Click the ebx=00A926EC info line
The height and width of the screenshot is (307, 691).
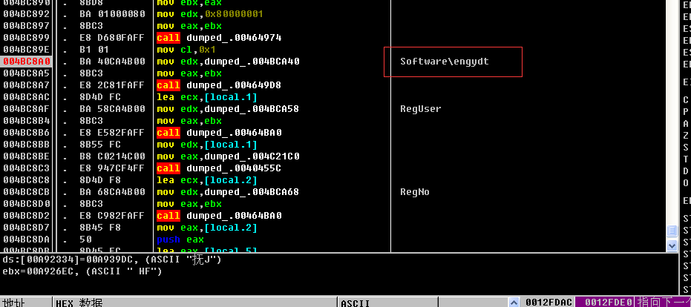click(x=82, y=271)
